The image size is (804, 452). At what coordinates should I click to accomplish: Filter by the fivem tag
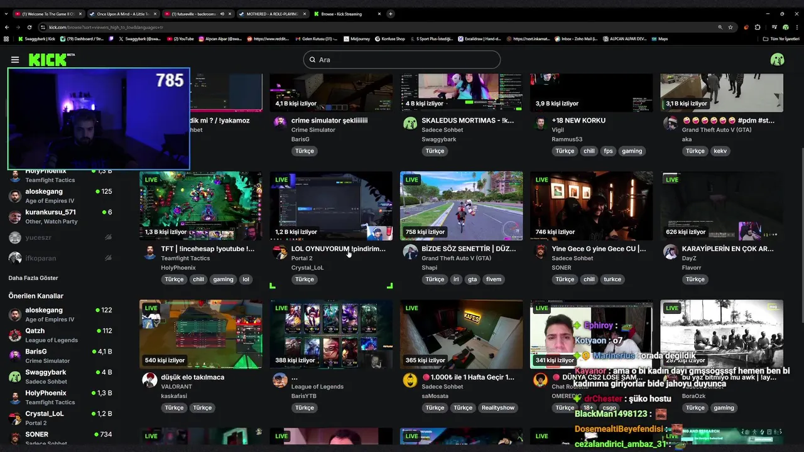point(494,279)
